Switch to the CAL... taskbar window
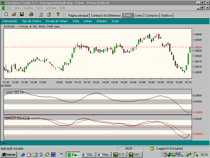The height and width of the screenshot is (158, 210). (89, 155)
